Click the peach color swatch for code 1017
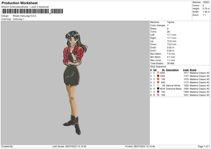 pos(158,73)
